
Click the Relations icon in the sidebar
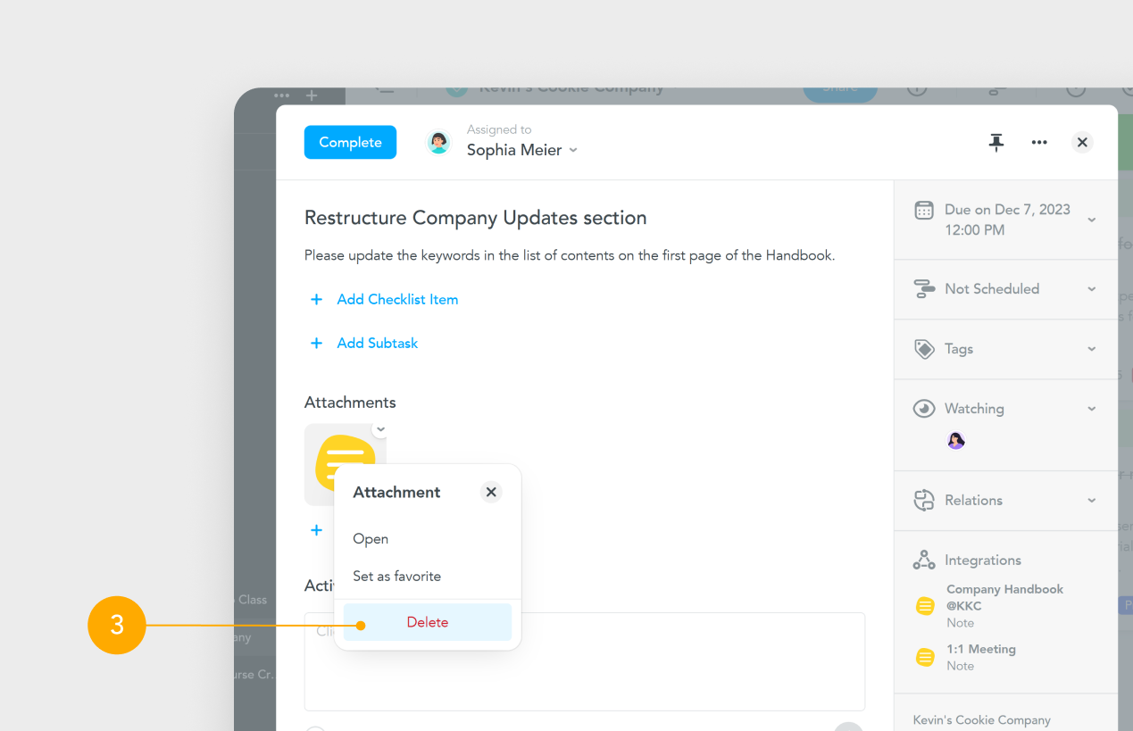click(x=924, y=500)
